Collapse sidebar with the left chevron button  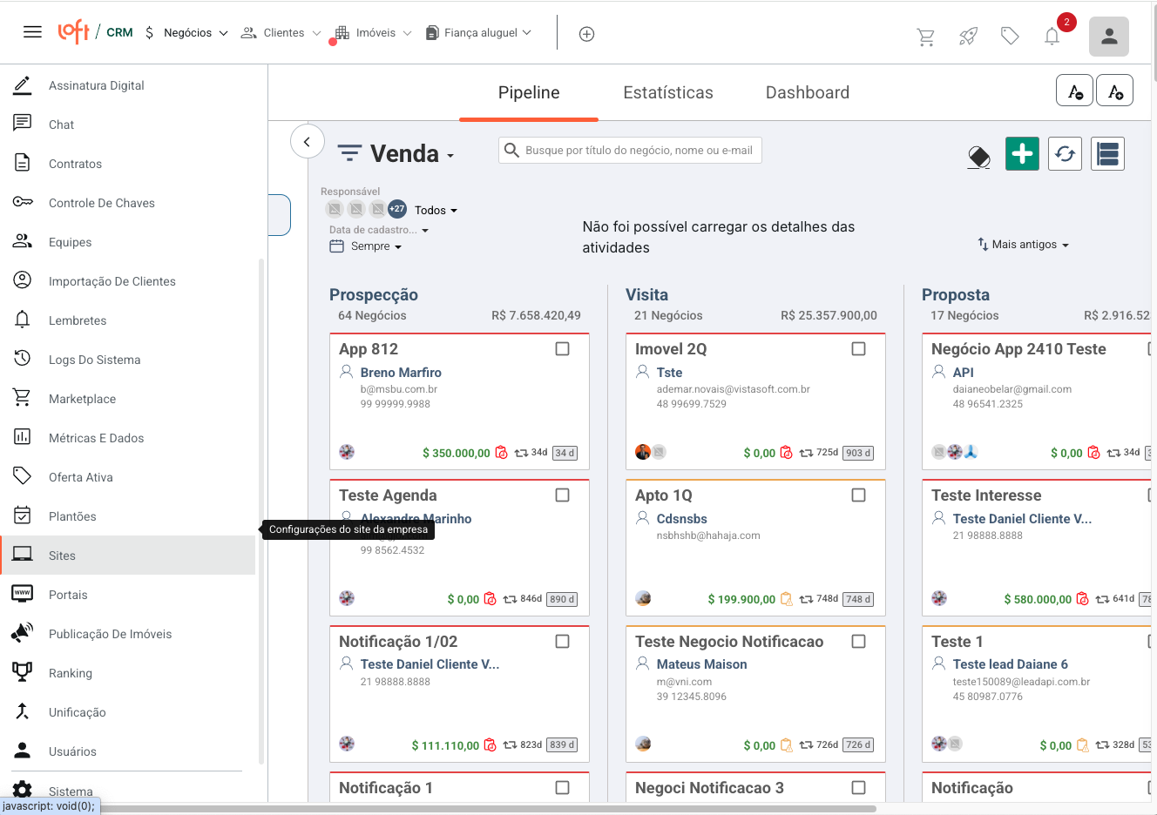(307, 141)
